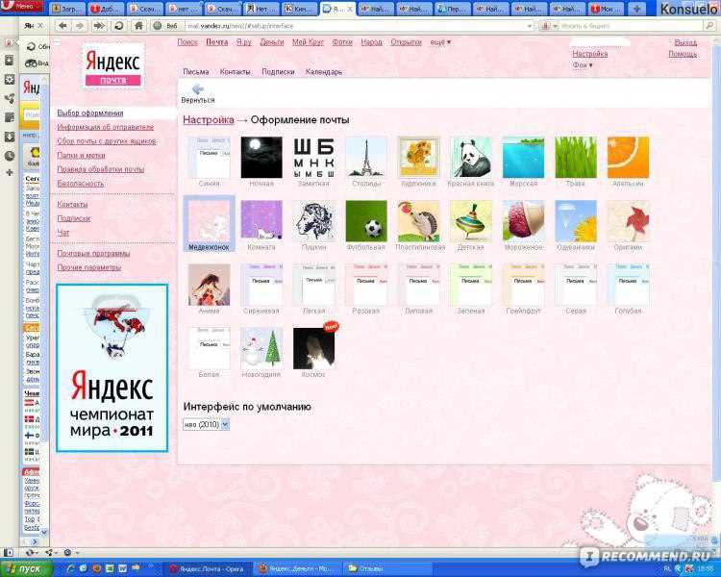
Task: Open Сбор почты с других ящиков
Action: click(x=107, y=141)
